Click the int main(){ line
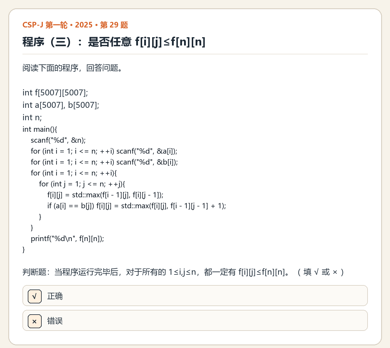This screenshot has width=390, height=348. (40, 129)
